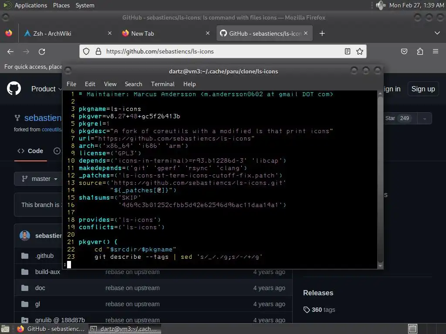Bookmark this page with the star icon

[x=359, y=51]
